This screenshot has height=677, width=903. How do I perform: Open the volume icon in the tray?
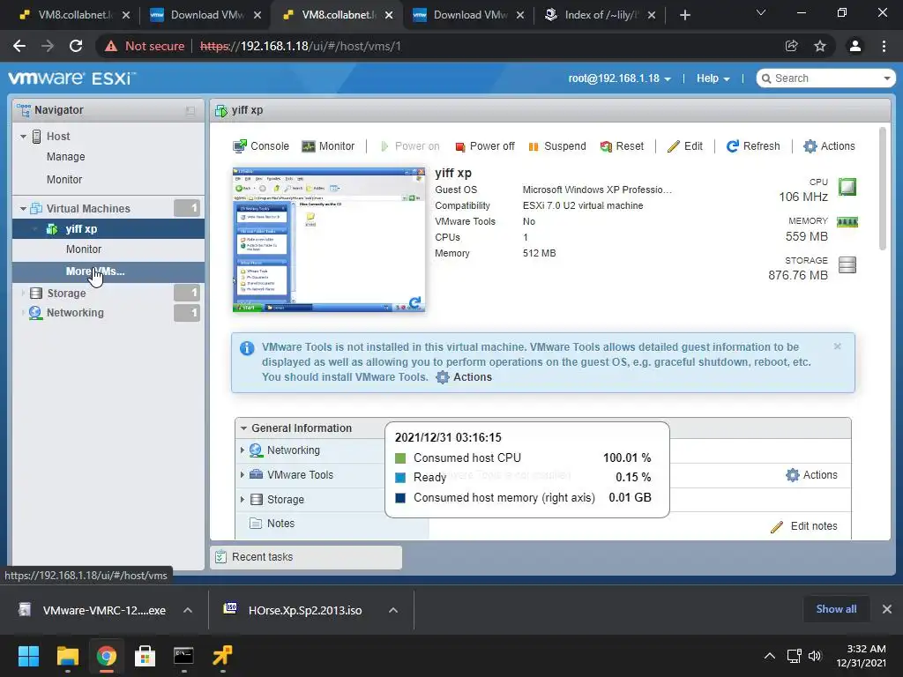pos(814,656)
